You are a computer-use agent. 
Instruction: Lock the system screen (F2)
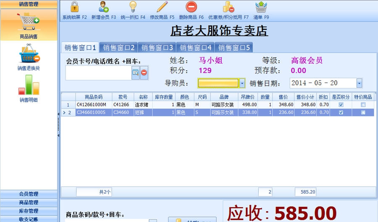point(74,10)
